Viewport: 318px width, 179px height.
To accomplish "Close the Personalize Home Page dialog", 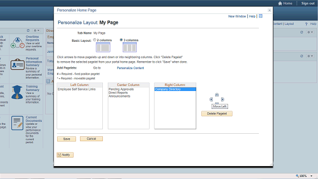I will [269, 10].
